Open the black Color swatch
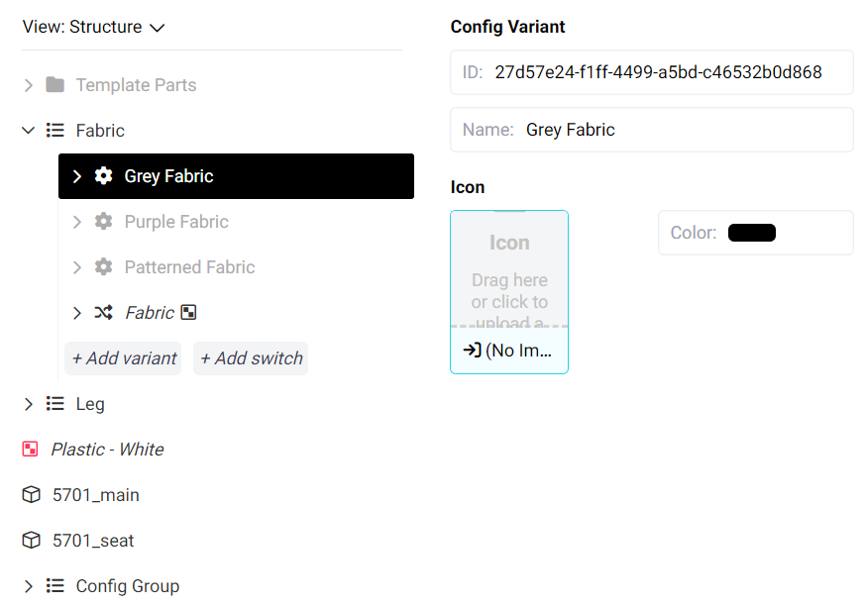Viewport: 866px width, 605px height. click(x=751, y=233)
